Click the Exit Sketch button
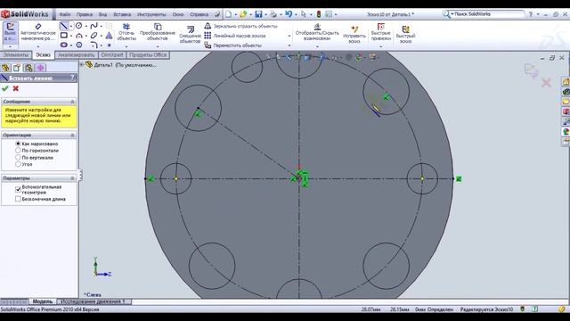The width and height of the screenshot is (570, 321). [10, 32]
